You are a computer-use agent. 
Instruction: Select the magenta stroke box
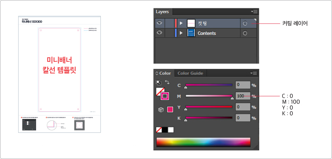tap(165, 96)
